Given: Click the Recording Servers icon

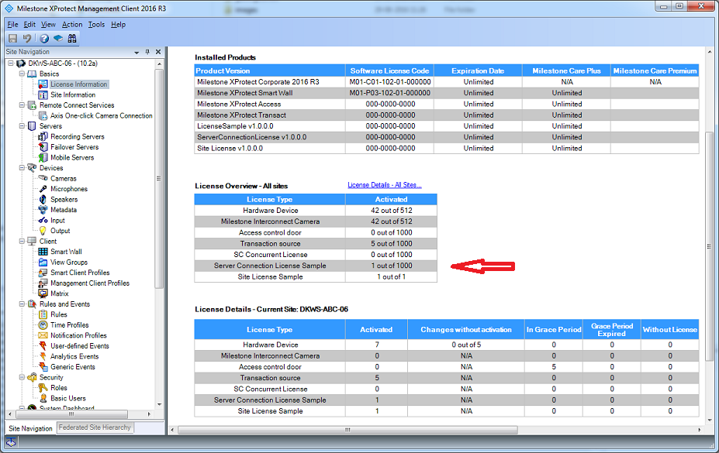Looking at the screenshot, I should 43,137.
